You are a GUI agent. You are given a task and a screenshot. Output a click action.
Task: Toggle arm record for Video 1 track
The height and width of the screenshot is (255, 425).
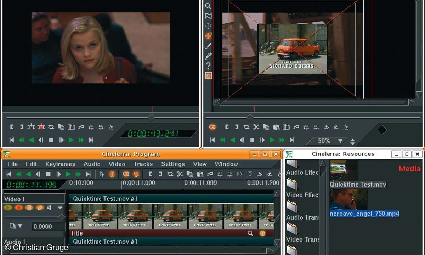(18, 208)
